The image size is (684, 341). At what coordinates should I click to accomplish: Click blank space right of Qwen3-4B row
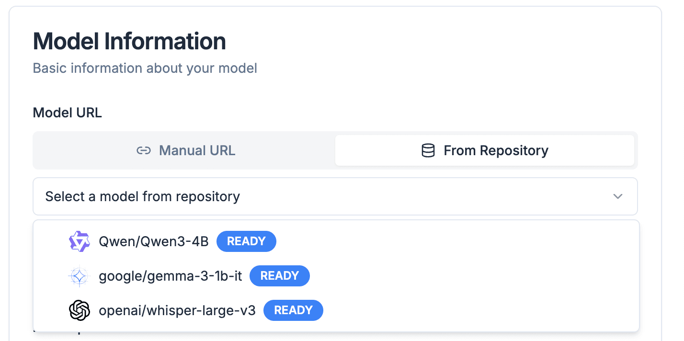tap(455, 241)
